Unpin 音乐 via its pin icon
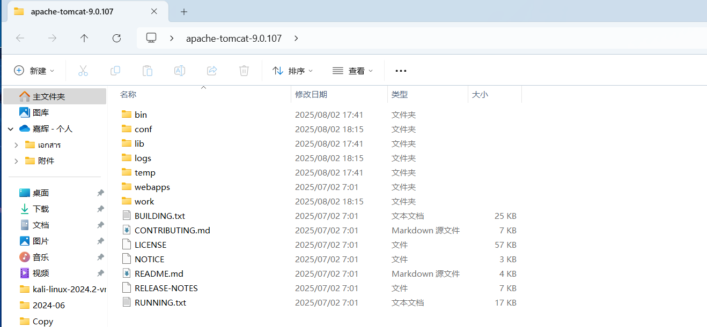The height and width of the screenshot is (327, 707). [100, 257]
